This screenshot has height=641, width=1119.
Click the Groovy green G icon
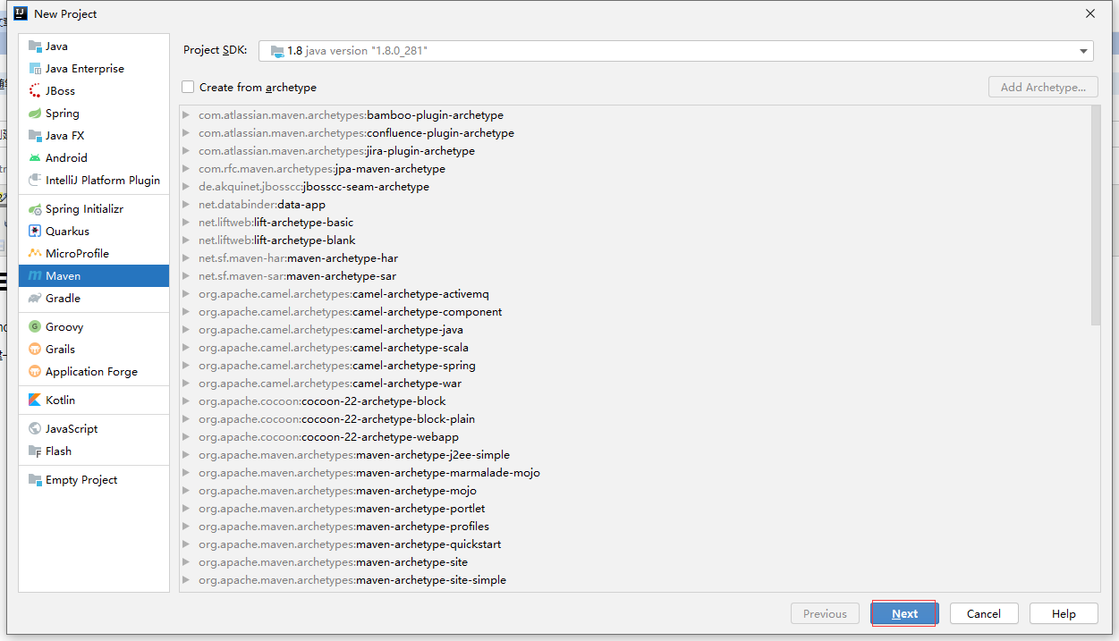pyautogui.click(x=35, y=327)
